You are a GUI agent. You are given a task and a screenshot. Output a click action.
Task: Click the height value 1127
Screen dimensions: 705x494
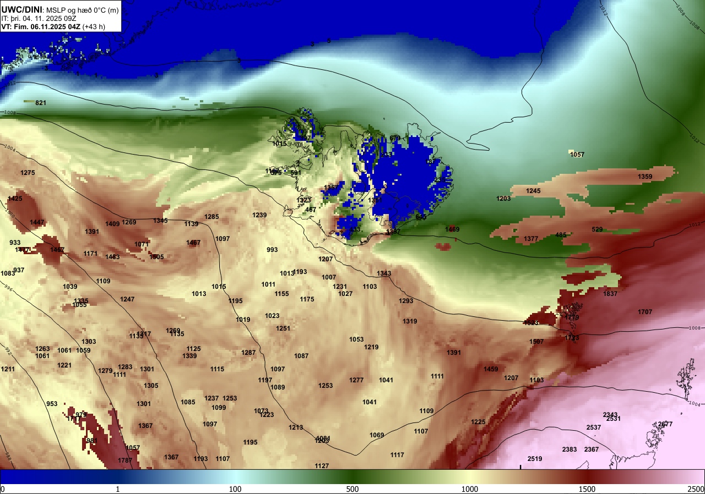tap(322, 466)
